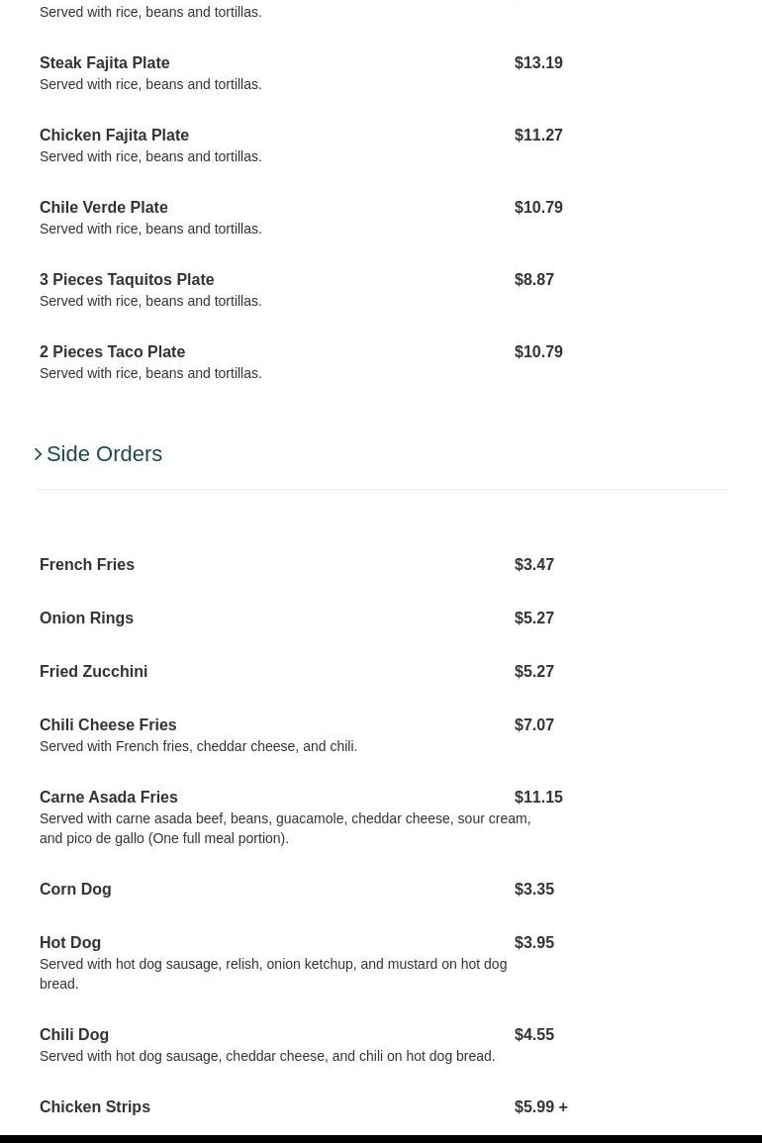Choose the Chili Dog item

[x=74, y=1035]
